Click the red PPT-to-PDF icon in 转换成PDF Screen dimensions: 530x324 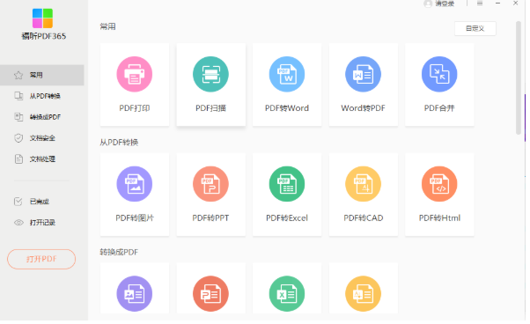click(211, 293)
